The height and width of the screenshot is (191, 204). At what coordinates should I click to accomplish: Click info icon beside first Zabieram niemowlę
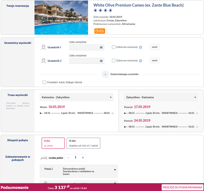click(x=140, y=47)
